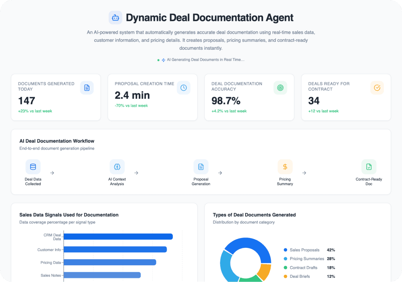Select the checkmark icon on Deals Ready for Contract
This screenshot has height=282, width=402.
coord(377,88)
